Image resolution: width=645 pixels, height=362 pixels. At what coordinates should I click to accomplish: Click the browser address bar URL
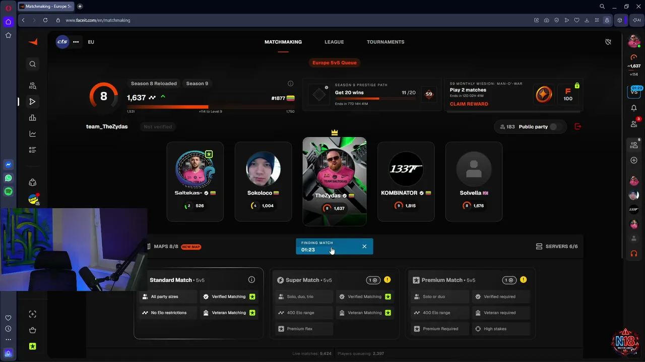pyautogui.click(x=98, y=20)
